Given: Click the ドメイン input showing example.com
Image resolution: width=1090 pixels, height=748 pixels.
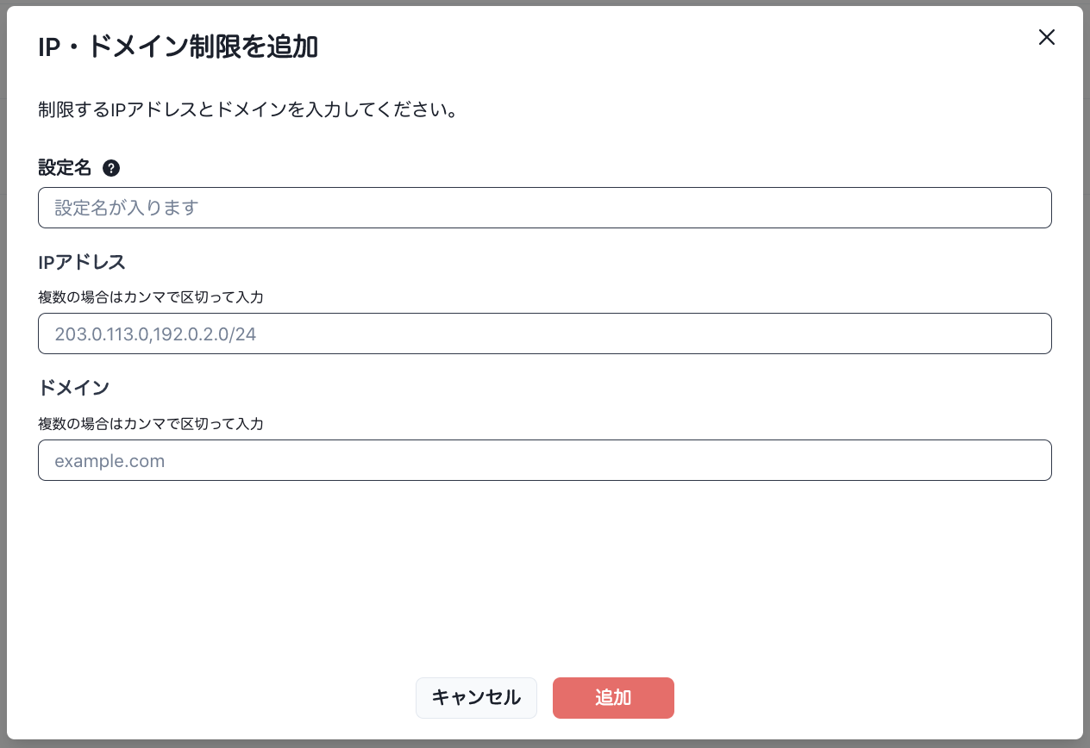Looking at the screenshot, I should (544, 460).
